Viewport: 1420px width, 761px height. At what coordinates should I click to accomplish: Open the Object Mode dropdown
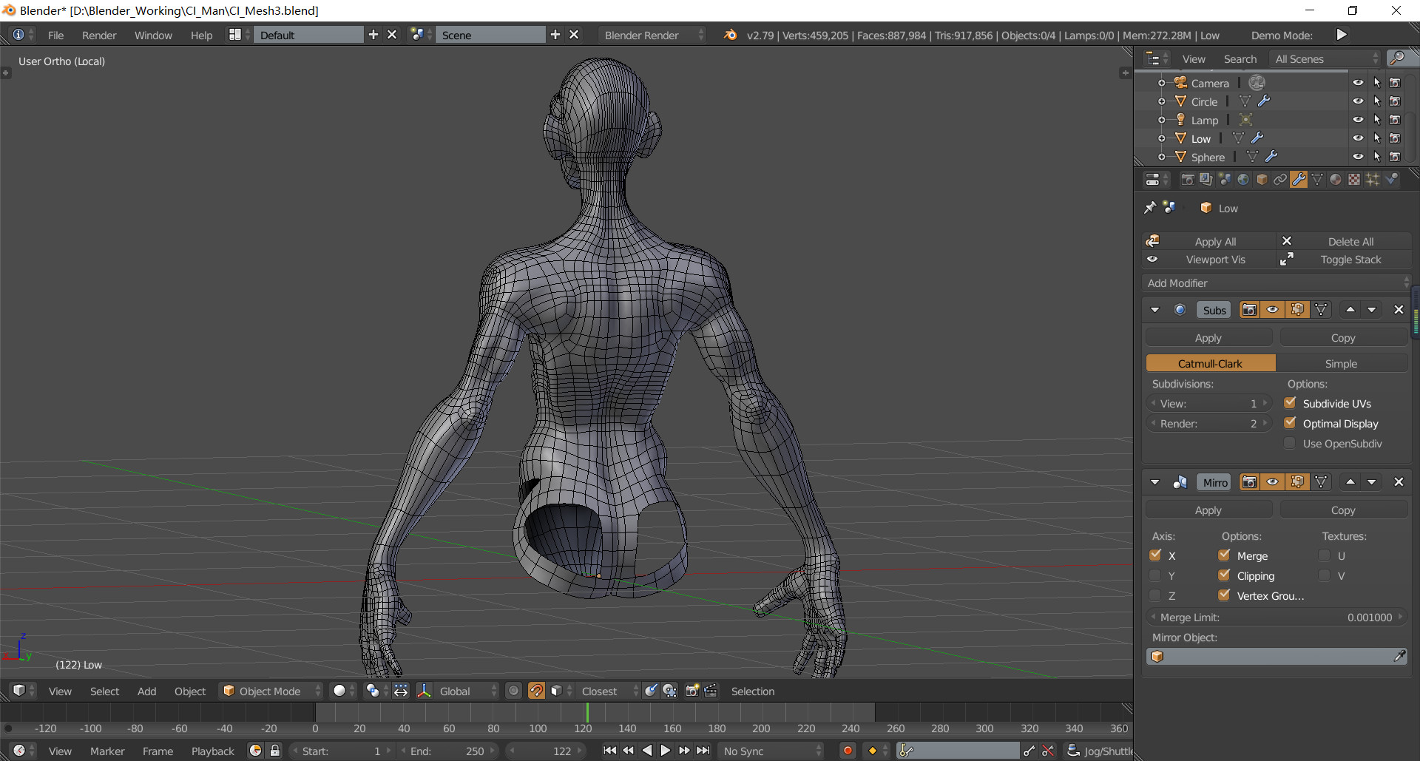(x=270, y=691)
